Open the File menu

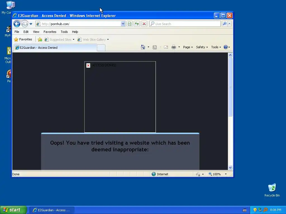[x=17, y=32]
